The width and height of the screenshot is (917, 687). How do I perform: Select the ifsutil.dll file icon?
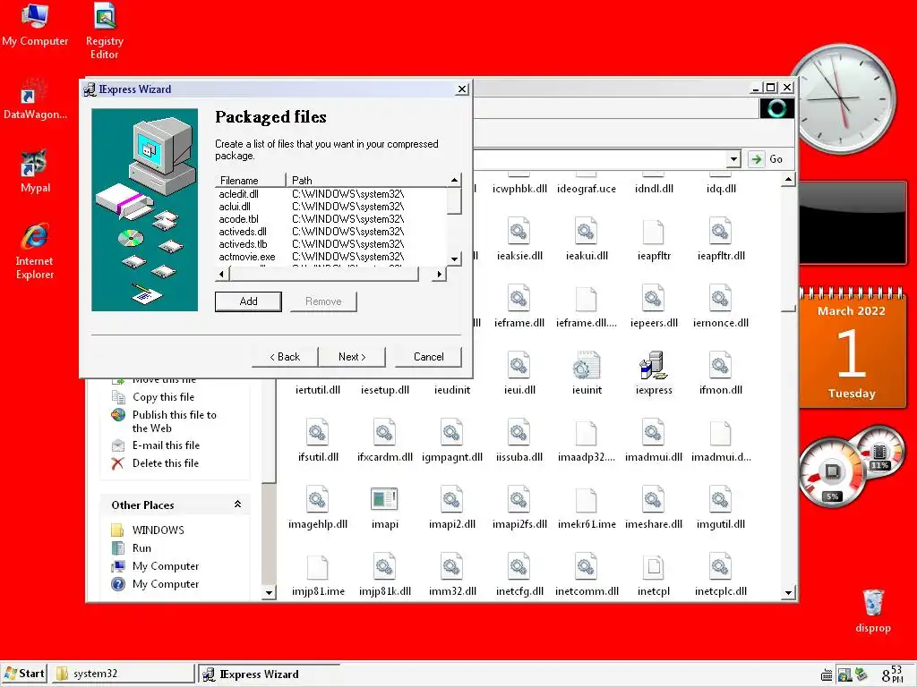click(318, 440)
